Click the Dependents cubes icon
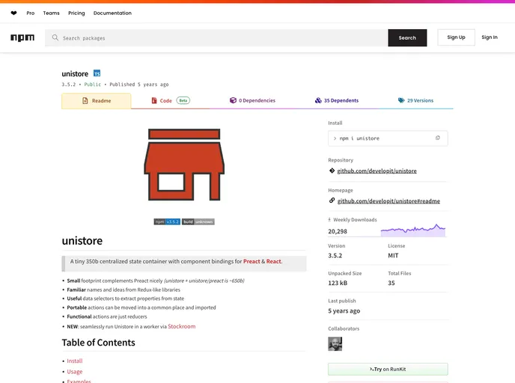This screenshot has width=515, height=383. point(318,100)
